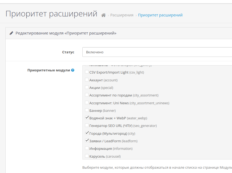The image size is (232, 173).
Task: Click the help icon beside Приоритетные модули
Action: click(x=73, y=70)
